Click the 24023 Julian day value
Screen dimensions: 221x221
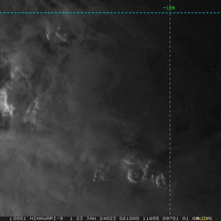coord(108,218)
